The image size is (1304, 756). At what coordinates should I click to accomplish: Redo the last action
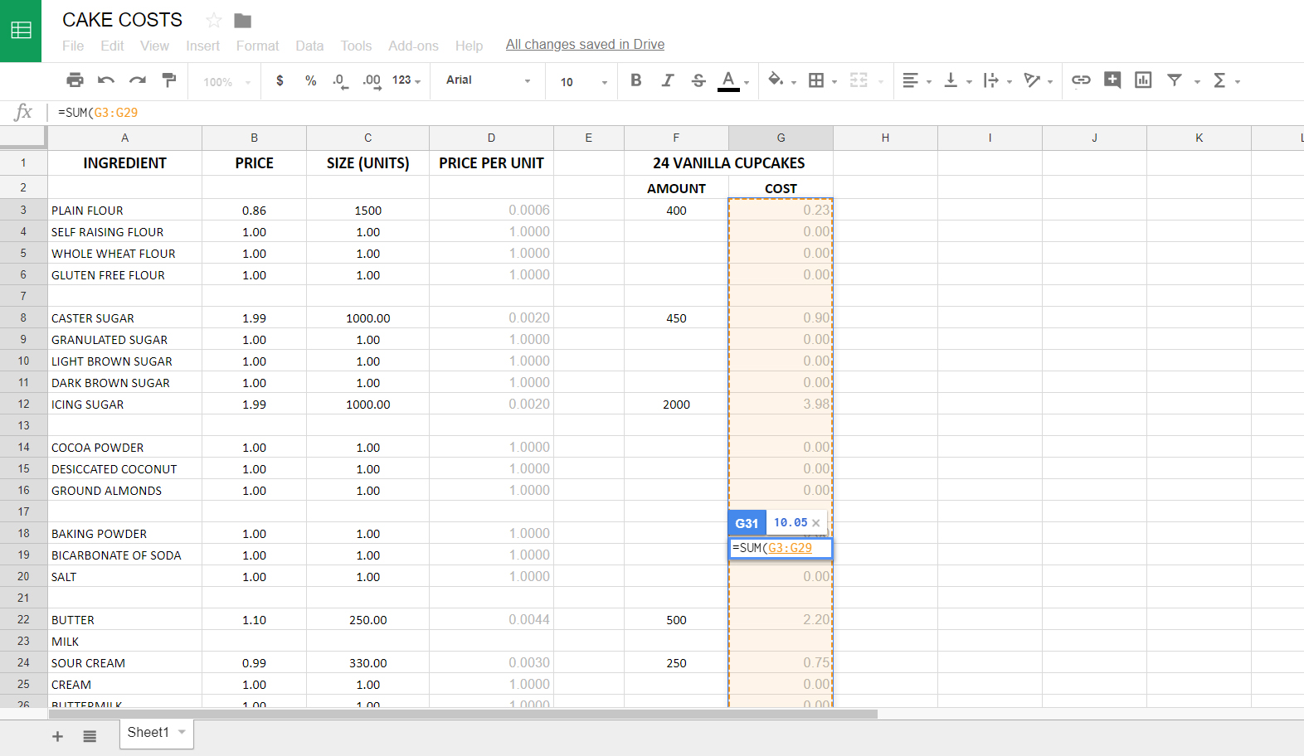[138, 80]
